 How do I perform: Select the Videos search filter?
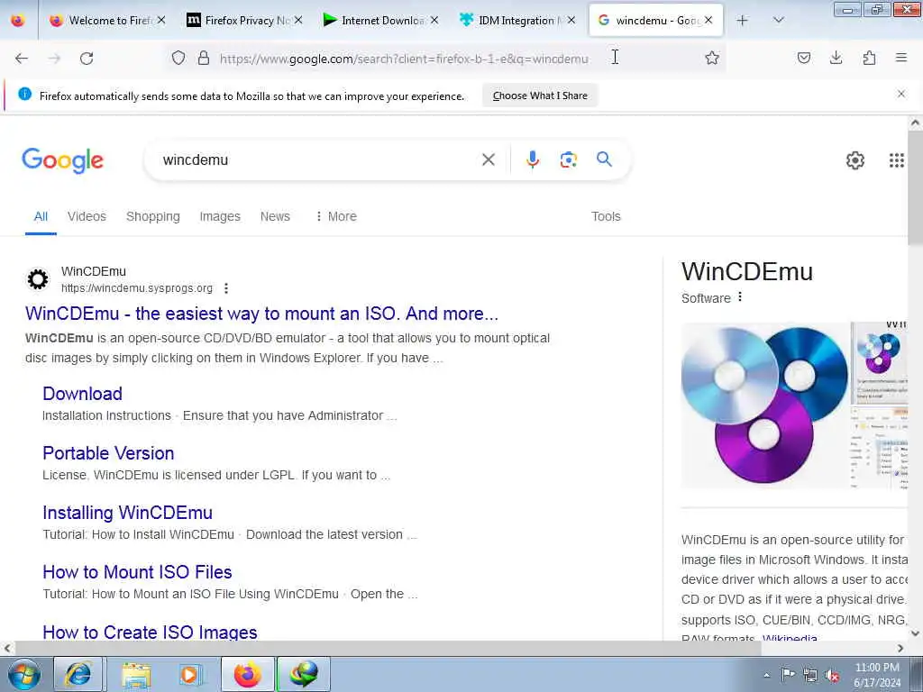click(x=87, y=216)
